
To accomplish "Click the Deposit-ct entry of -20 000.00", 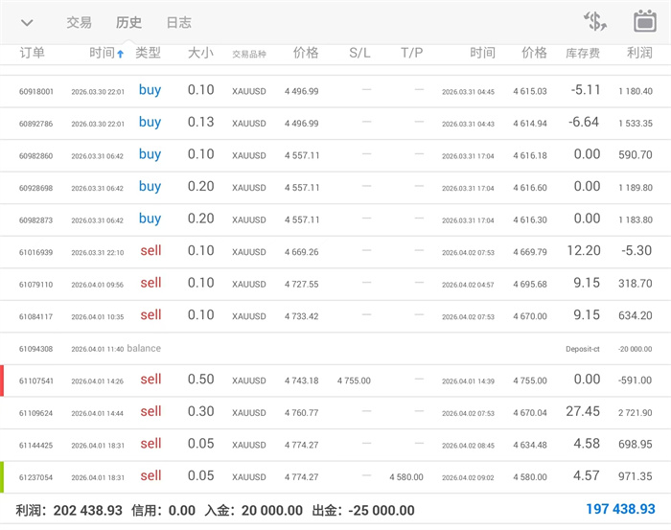I will click(x=582, y=350).
